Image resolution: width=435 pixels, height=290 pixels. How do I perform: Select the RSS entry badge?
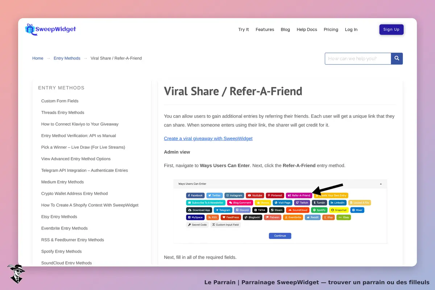214,217
